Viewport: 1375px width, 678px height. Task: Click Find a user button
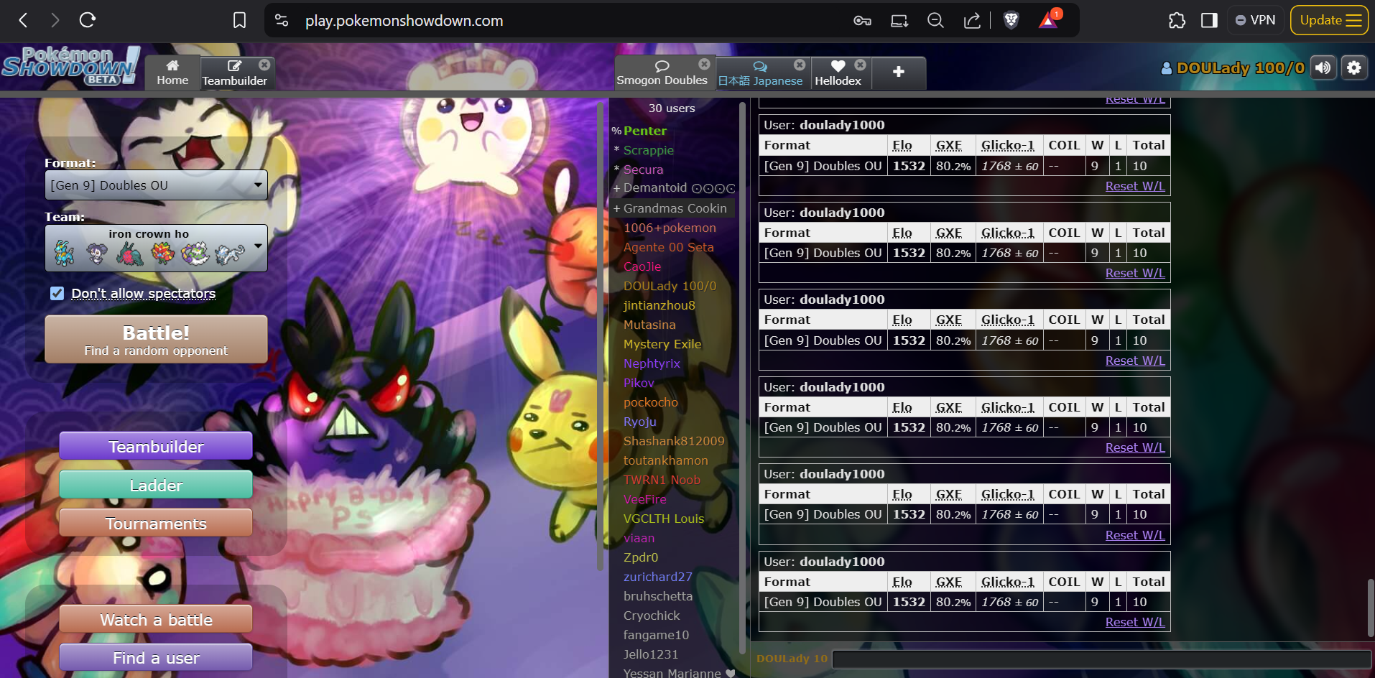tap(156, 657)
